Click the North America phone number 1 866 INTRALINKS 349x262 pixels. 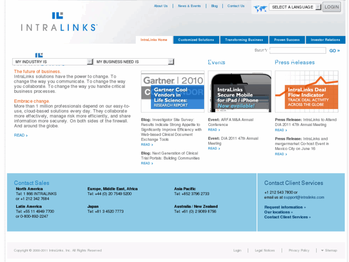click(40, 194)
